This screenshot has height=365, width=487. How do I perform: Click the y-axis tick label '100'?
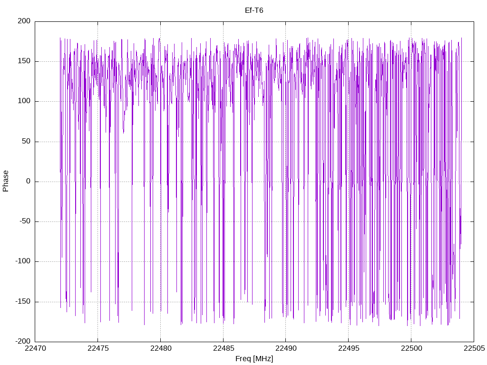[24, 101]
